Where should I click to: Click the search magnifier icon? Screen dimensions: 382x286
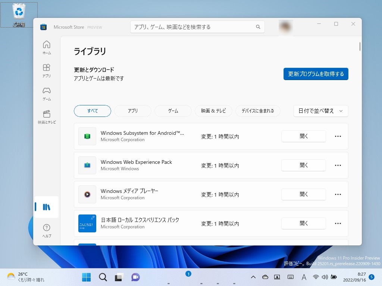click(x=258, y=27)
